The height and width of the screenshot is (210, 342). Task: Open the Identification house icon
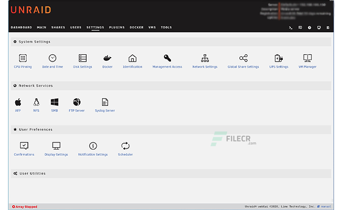(132, 58)
